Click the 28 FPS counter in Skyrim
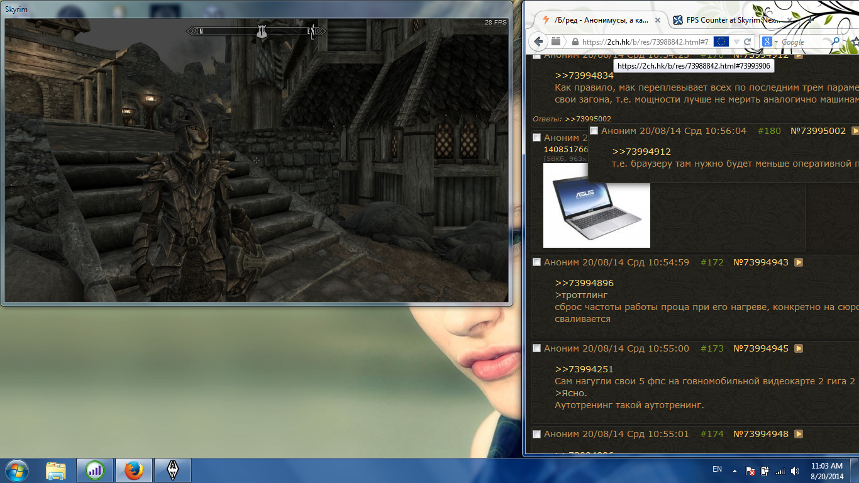The width and height of the screenshot is (859, 483). 496,22
